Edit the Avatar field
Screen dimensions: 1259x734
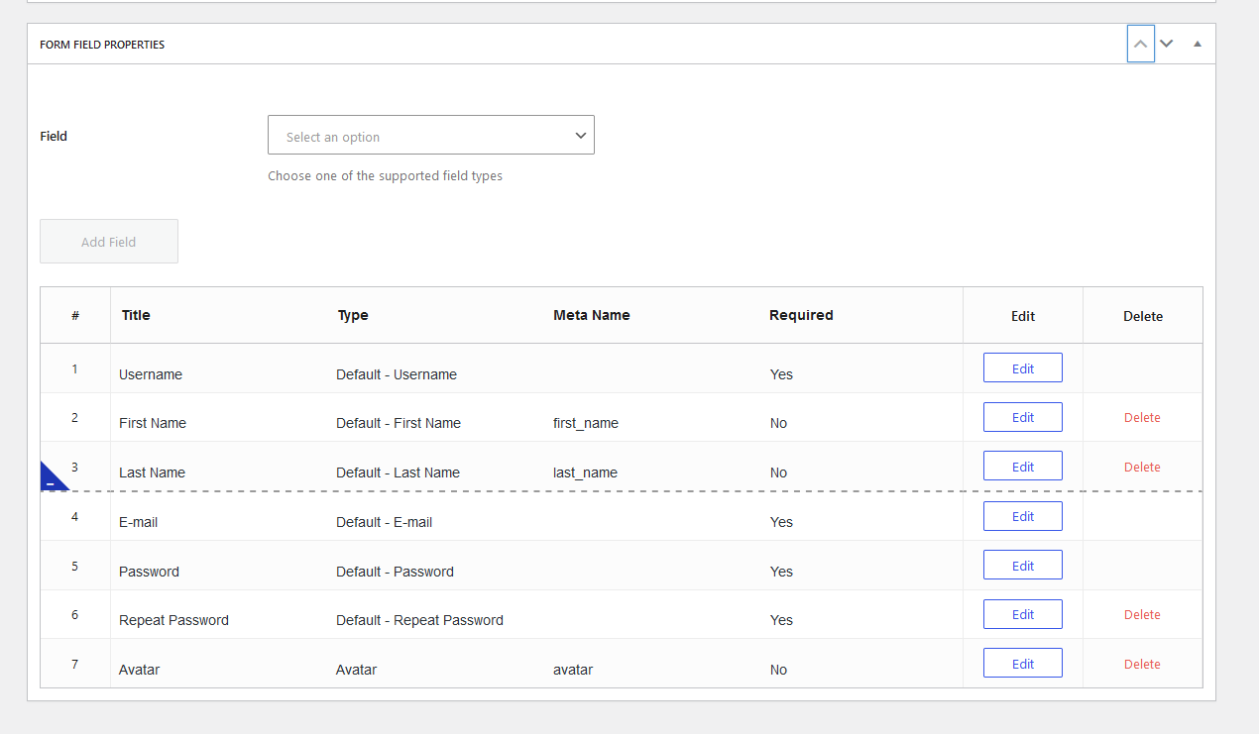click(x=1023, y=664)
